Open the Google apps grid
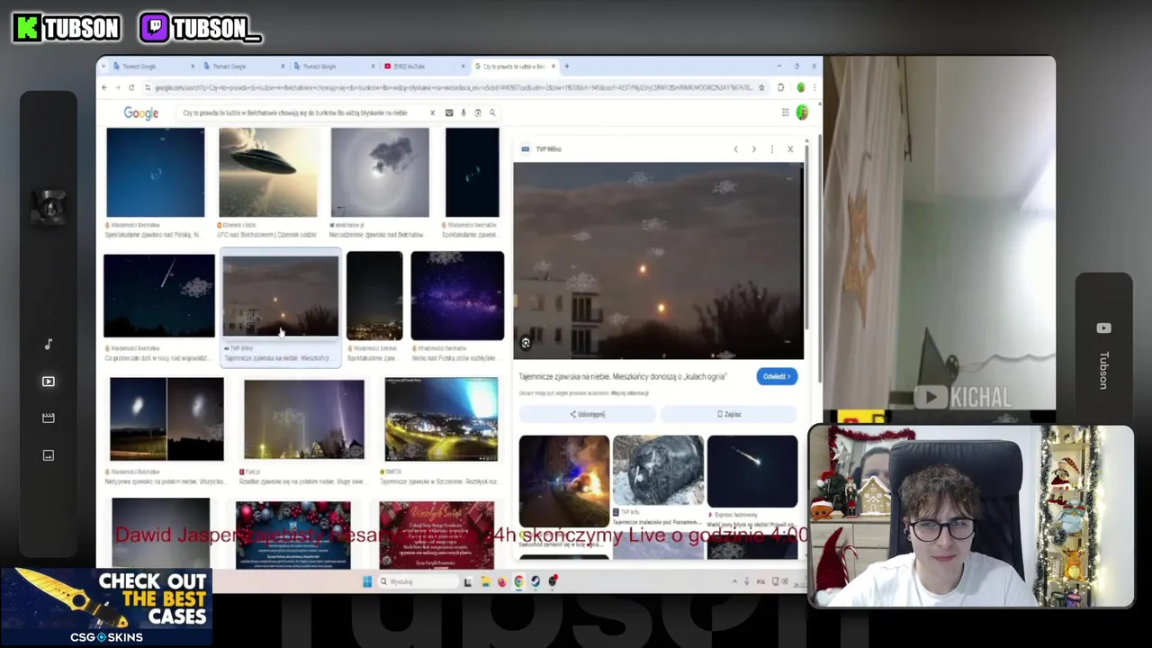 tap(785, 112)
